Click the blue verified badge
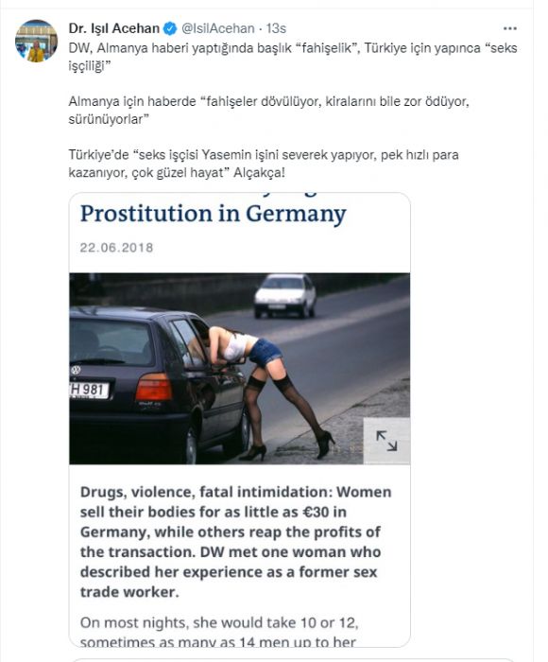The height and width of the screenshot is (662, 548). pos(170,28)
